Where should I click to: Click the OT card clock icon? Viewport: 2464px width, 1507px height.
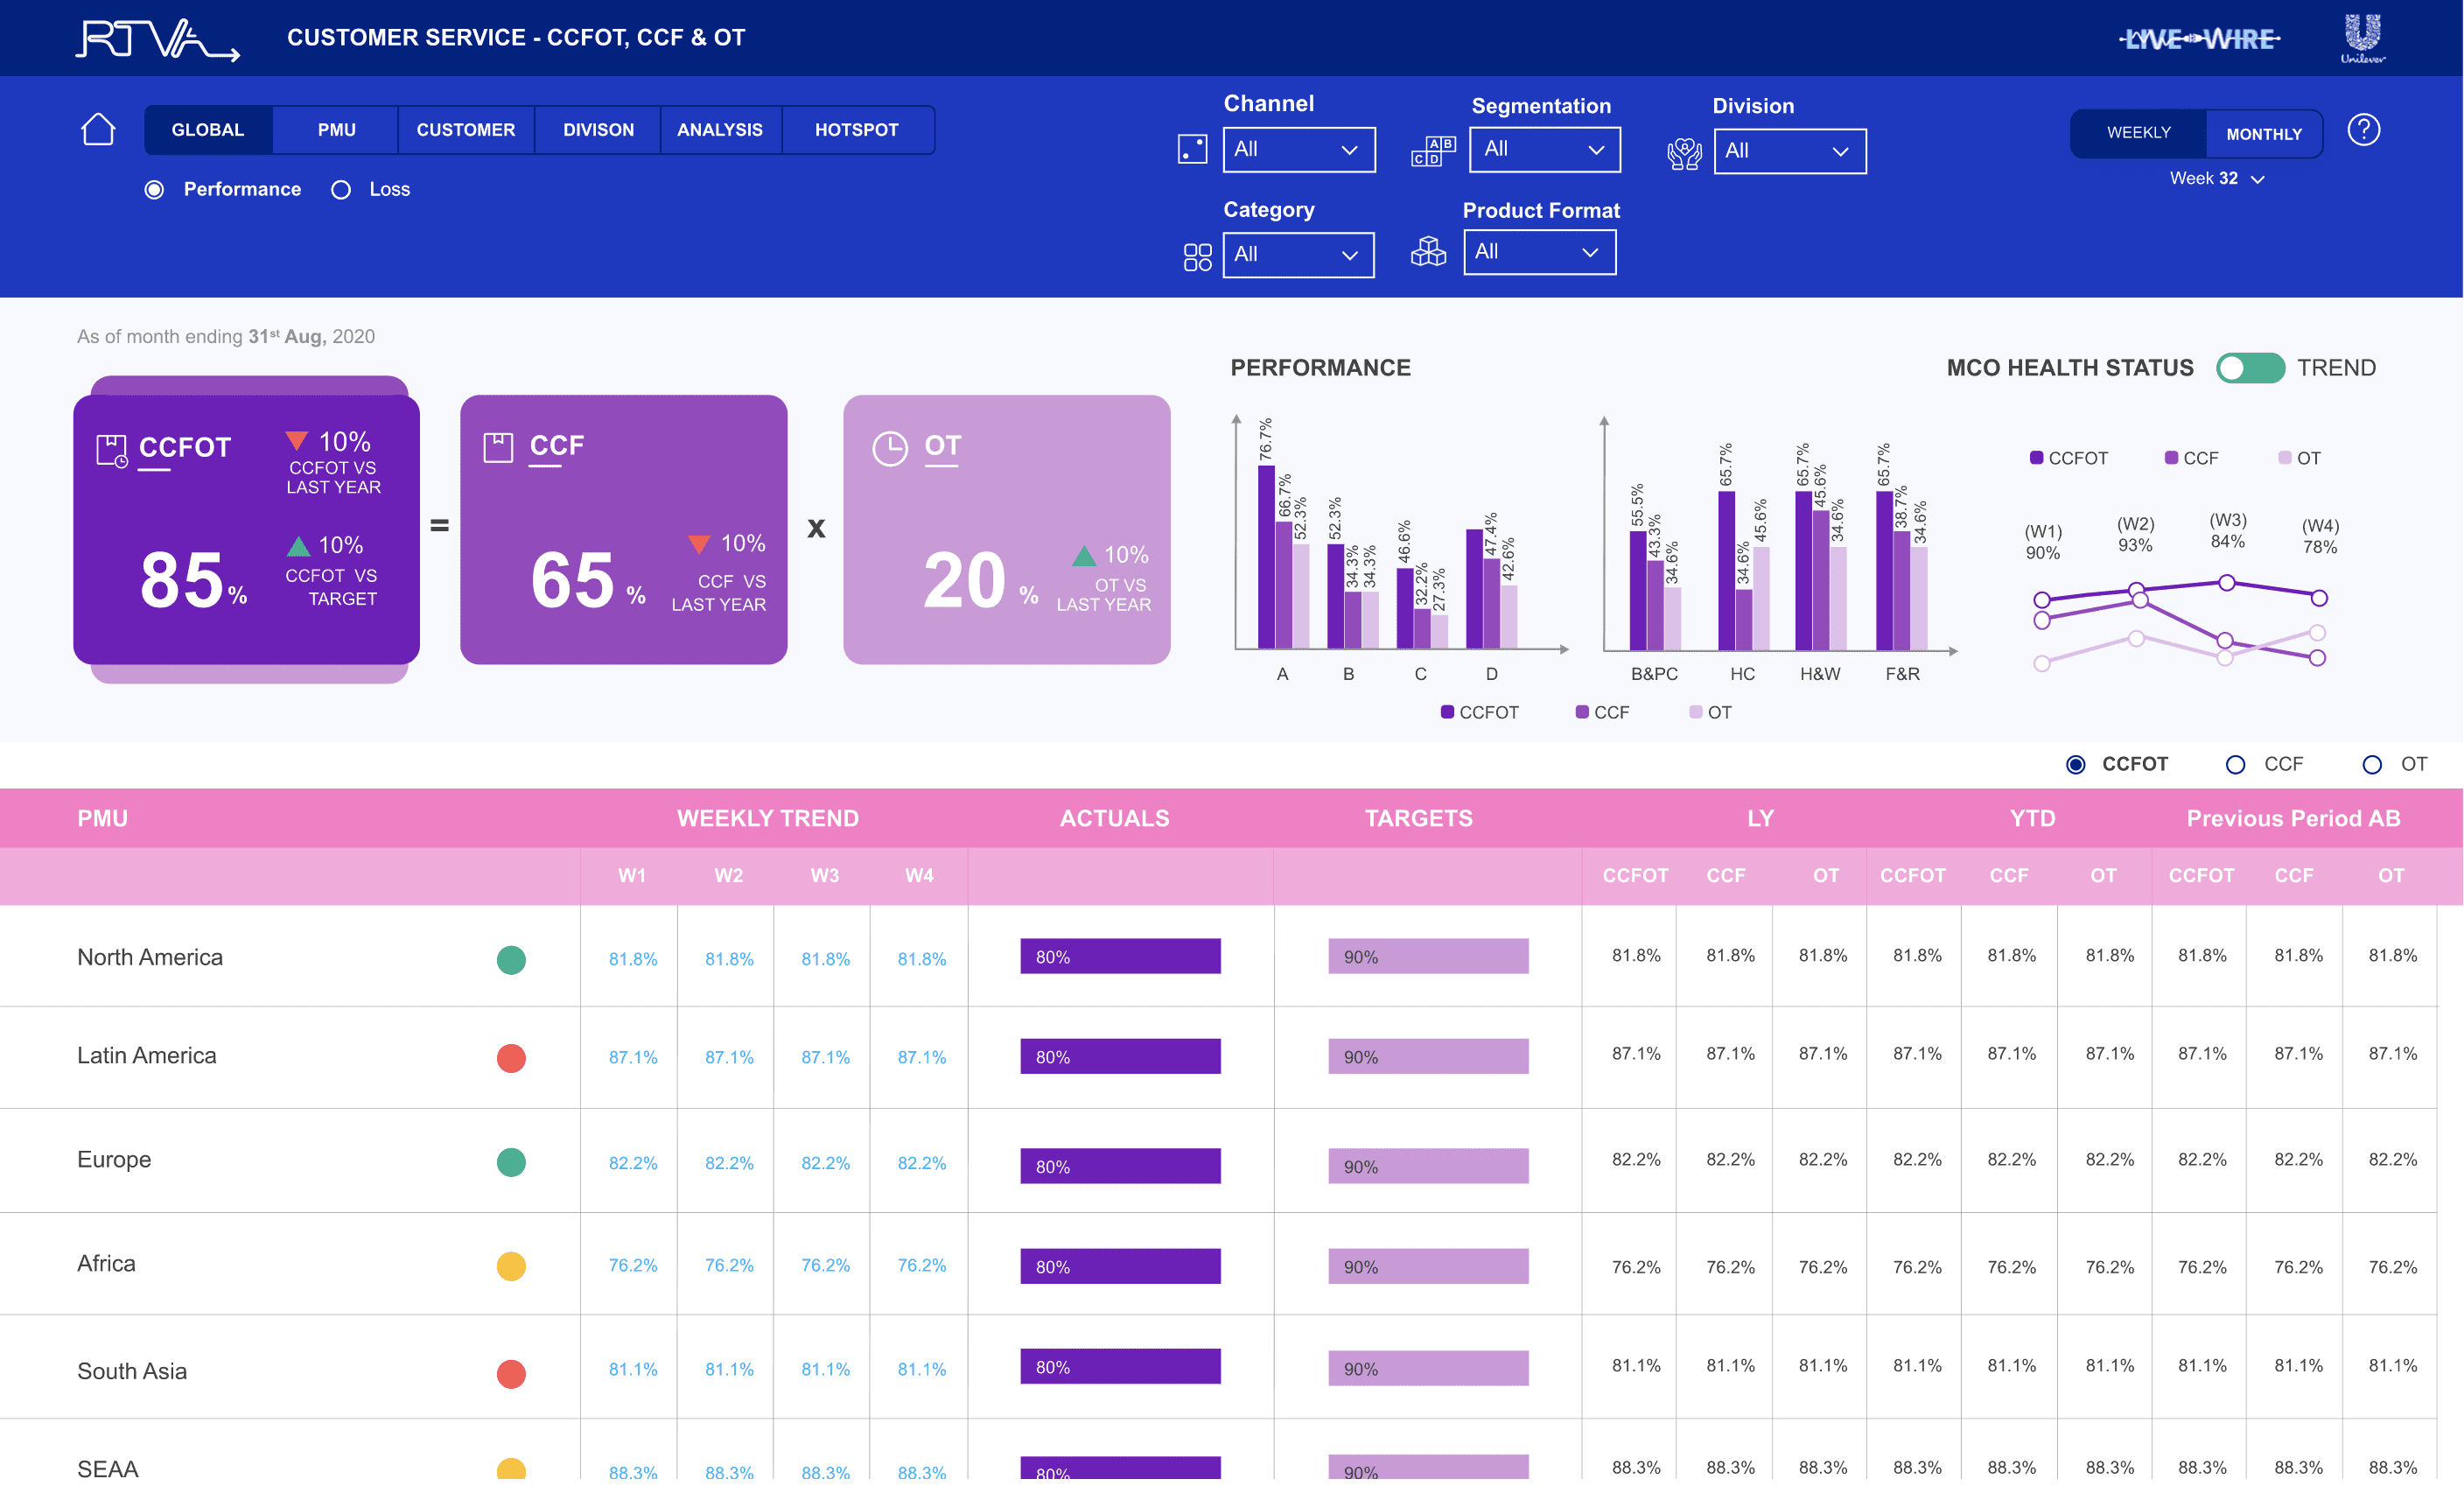[x=890, y=449]
